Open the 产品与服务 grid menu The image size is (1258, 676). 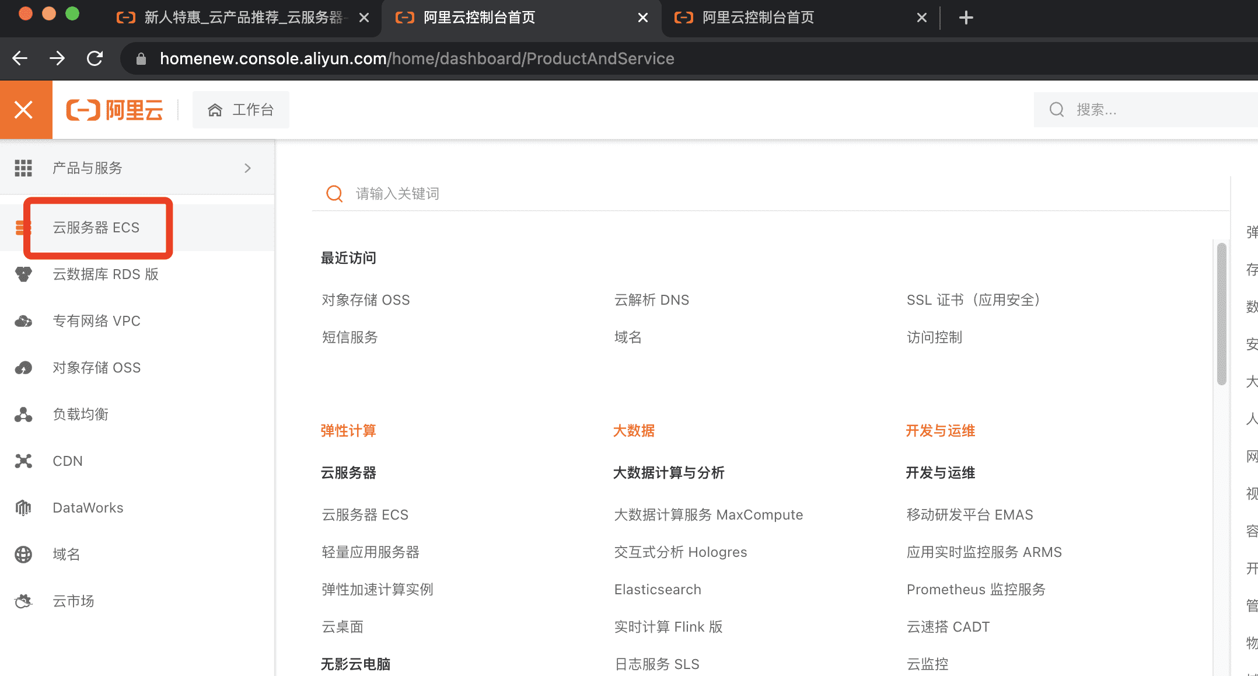pos(23,168)
